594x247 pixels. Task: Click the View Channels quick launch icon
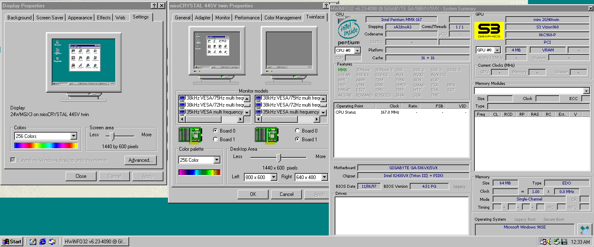52,242
